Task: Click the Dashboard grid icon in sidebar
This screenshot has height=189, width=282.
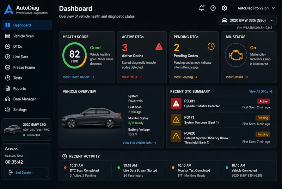Action: coord(7,25)
